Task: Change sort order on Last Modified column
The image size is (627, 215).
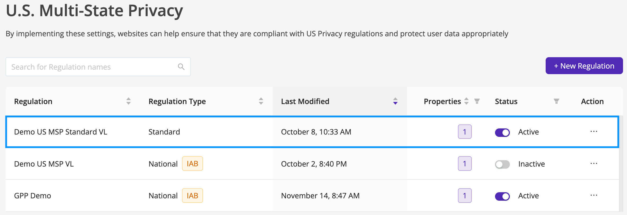Action: (395, 101)
